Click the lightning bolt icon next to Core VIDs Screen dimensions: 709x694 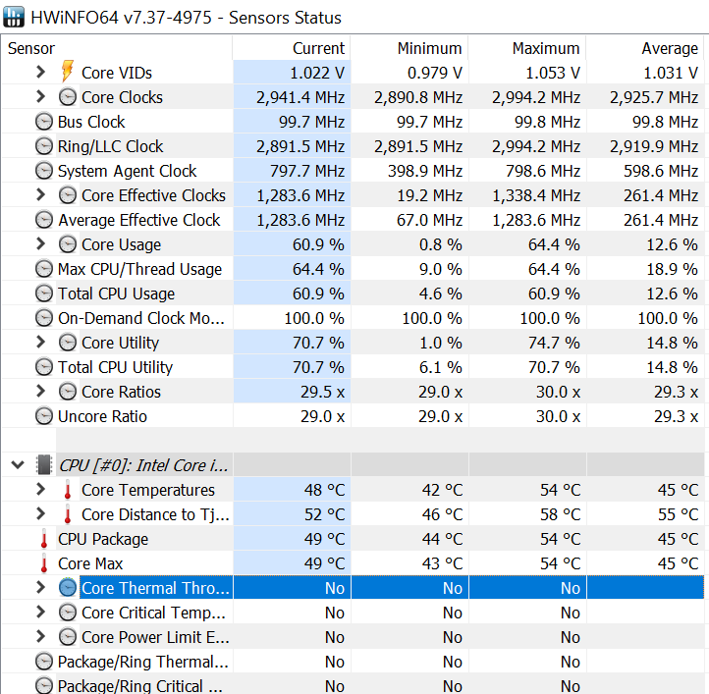point(68,72)
